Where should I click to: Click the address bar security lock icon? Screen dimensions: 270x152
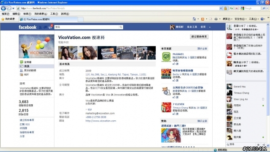pos(225,8)
